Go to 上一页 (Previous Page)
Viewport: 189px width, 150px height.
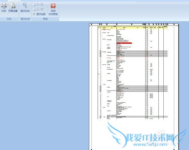(x=38, y=9)
